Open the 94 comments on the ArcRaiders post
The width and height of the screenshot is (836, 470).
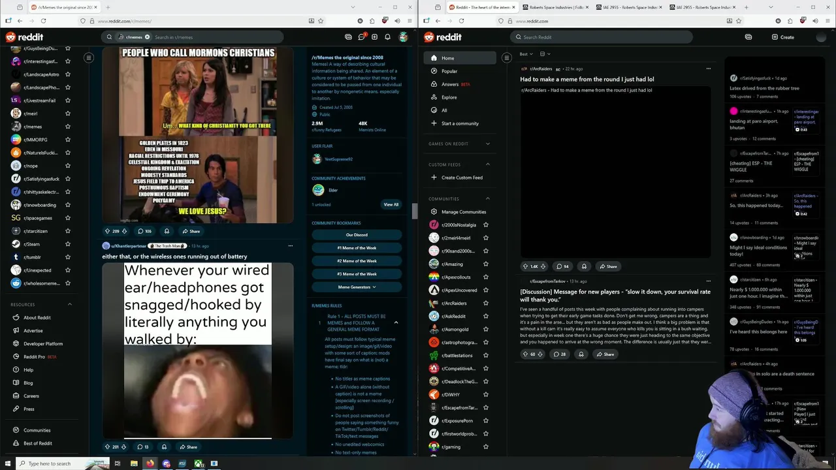(562, 266)
